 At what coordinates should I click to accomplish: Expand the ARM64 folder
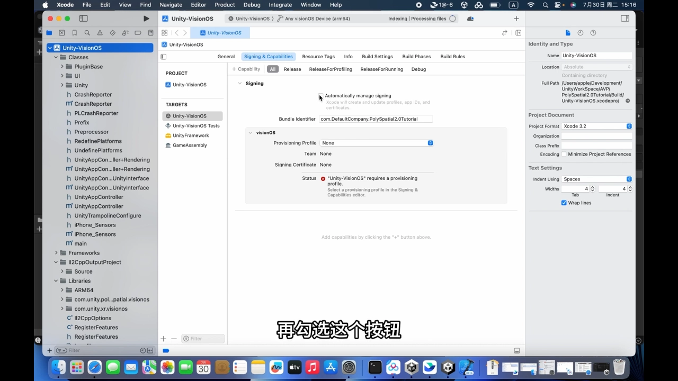coord(62,290)
